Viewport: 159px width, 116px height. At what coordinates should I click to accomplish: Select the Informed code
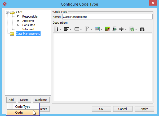coord(28,29)
